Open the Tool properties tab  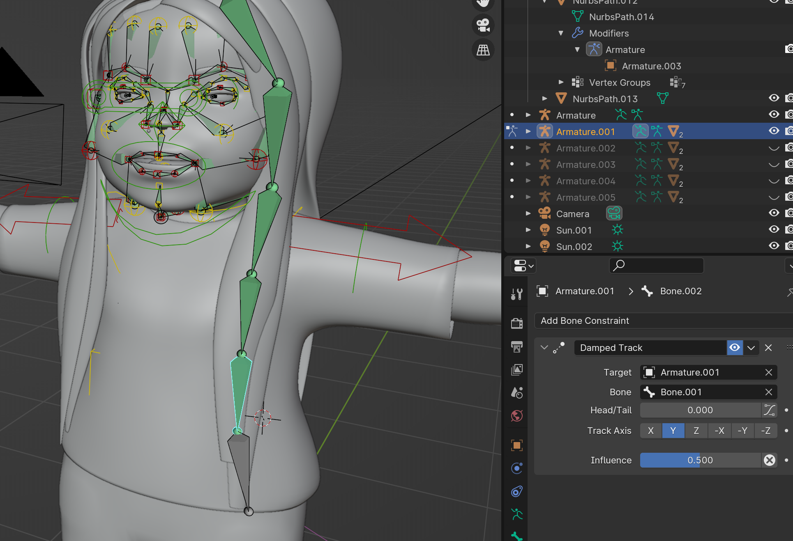[517, 294]
